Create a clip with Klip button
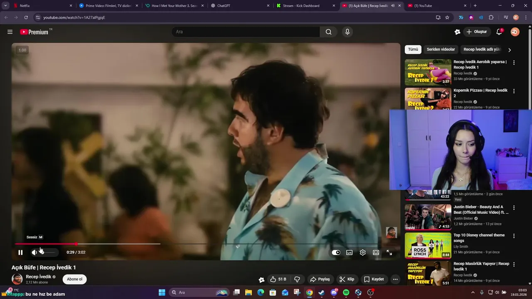Image resolution: width=532 pixels, height=299 pixels. coord(347,279)
